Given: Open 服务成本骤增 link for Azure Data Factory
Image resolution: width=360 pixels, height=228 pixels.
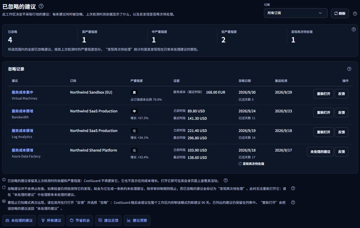Looking at the screenshot, I should [22, 150].
